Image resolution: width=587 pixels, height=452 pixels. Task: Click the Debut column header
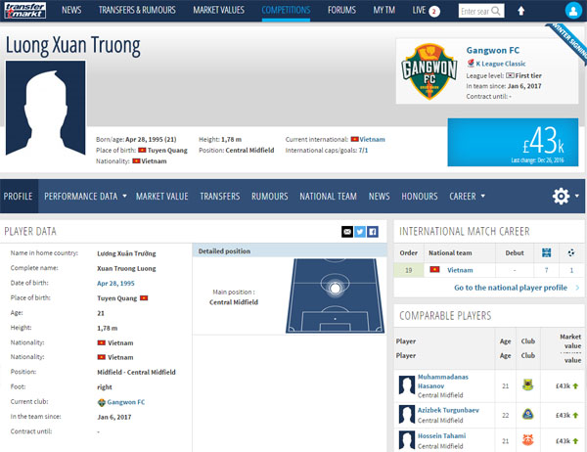(515, 252)
